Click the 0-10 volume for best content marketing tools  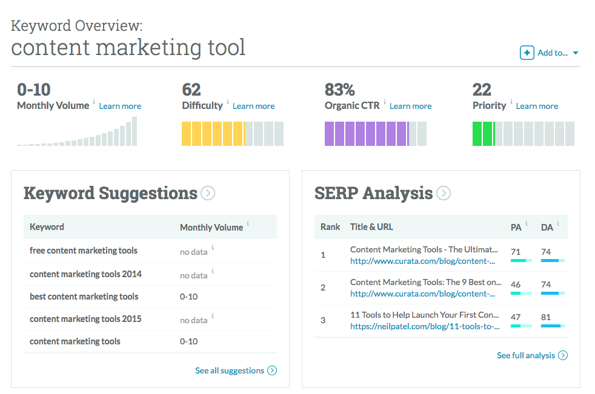pos(188,297)
